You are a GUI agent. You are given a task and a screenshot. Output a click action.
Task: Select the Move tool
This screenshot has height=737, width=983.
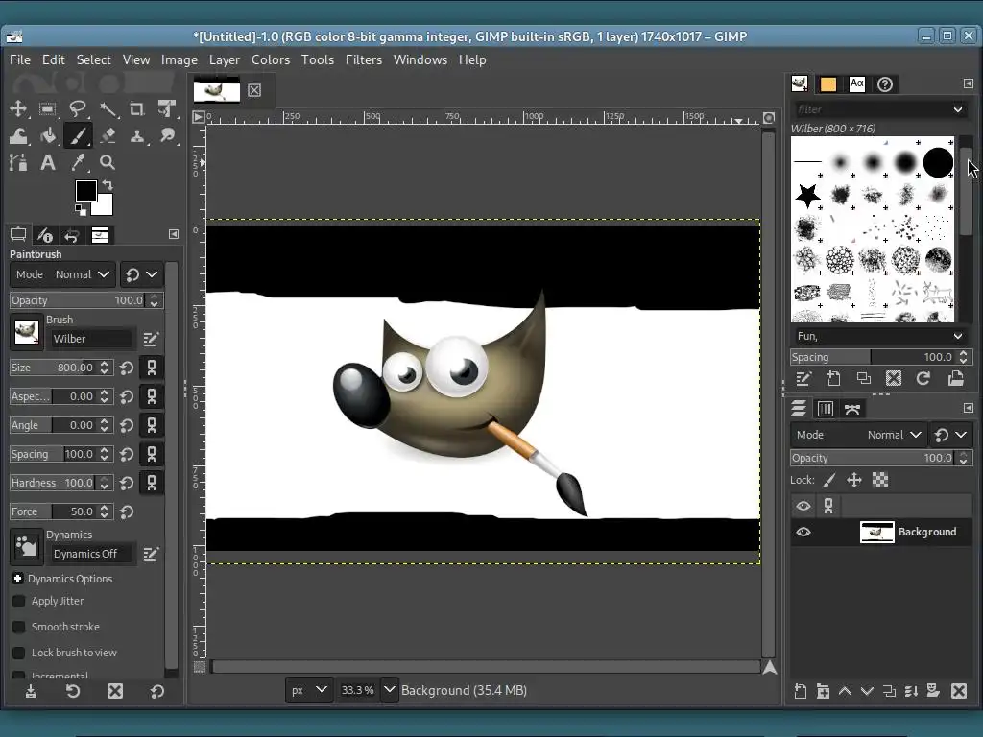18,108
